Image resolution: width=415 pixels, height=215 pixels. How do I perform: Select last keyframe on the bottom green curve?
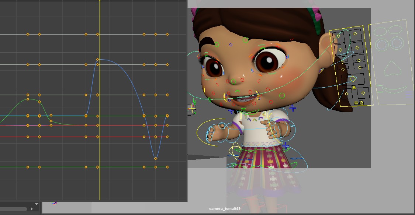point(167,167)
